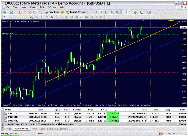Open the Strategy Tester icon
Image resolution: width=188 pixels, height=136 pixels.
[x=40, y=12]
